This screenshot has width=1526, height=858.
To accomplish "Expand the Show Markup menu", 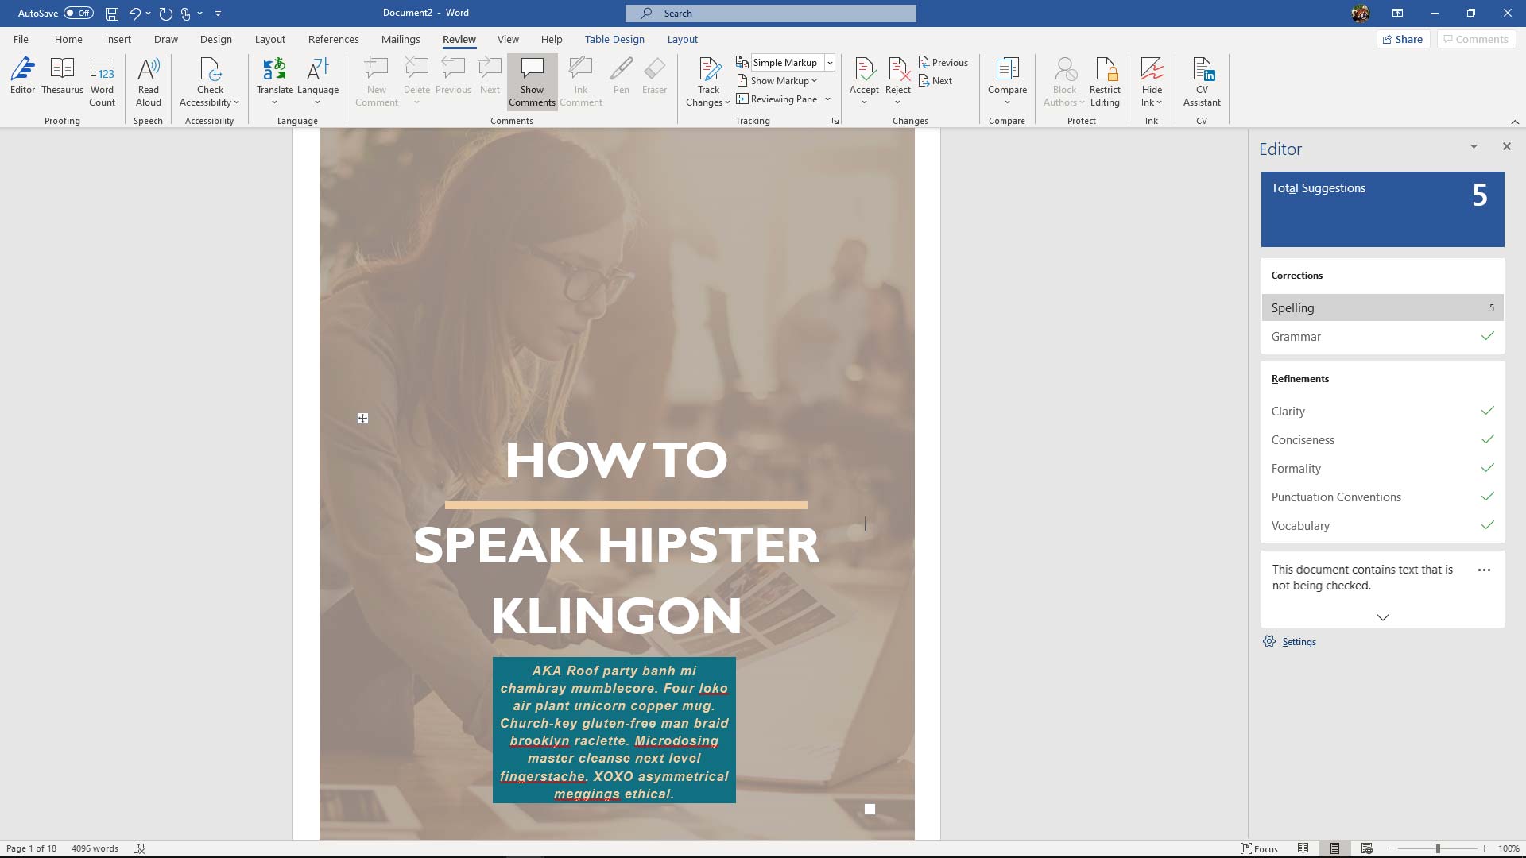I will [x=777, y=80].
